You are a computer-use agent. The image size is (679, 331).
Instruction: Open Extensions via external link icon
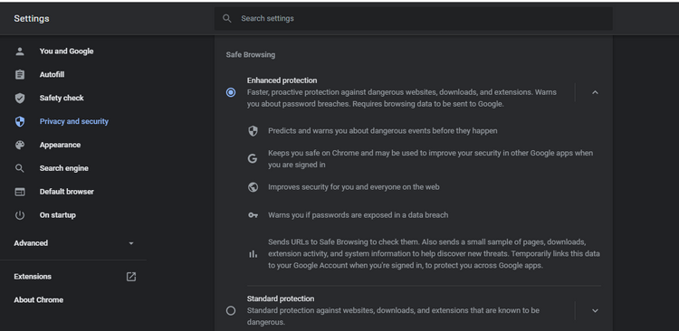[131, 277]
